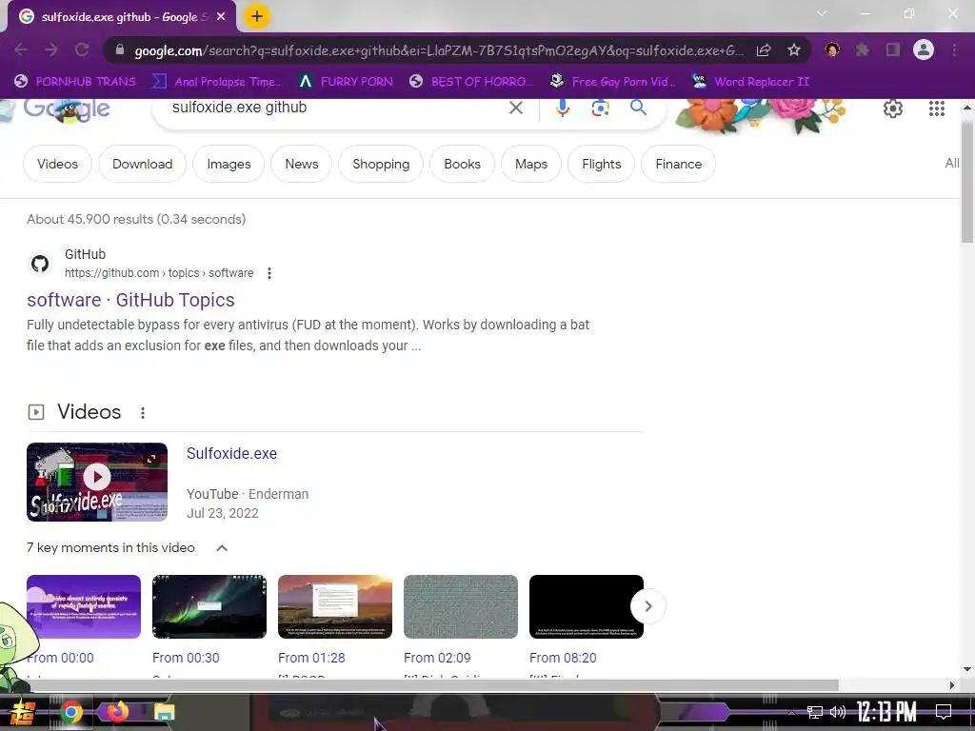This screenshot has width=975, height=731.
Task: Open tab search dropdown
Action: 822,13
